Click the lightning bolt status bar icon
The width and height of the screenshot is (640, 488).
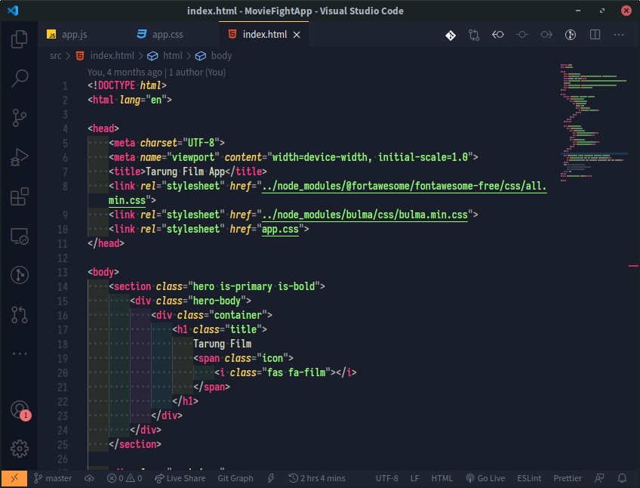coord(271,478)
